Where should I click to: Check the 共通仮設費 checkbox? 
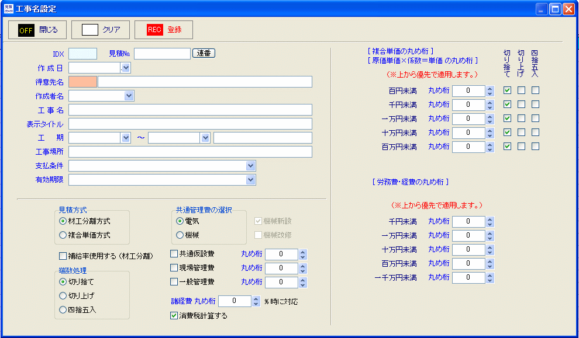click(174, 254)
